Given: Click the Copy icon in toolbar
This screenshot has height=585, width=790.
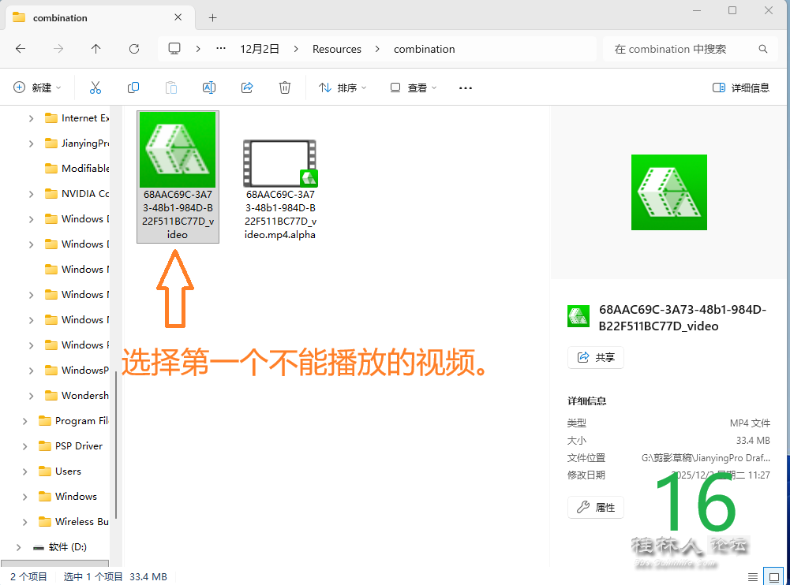Looking at the screenshot, I should [133, 88].
